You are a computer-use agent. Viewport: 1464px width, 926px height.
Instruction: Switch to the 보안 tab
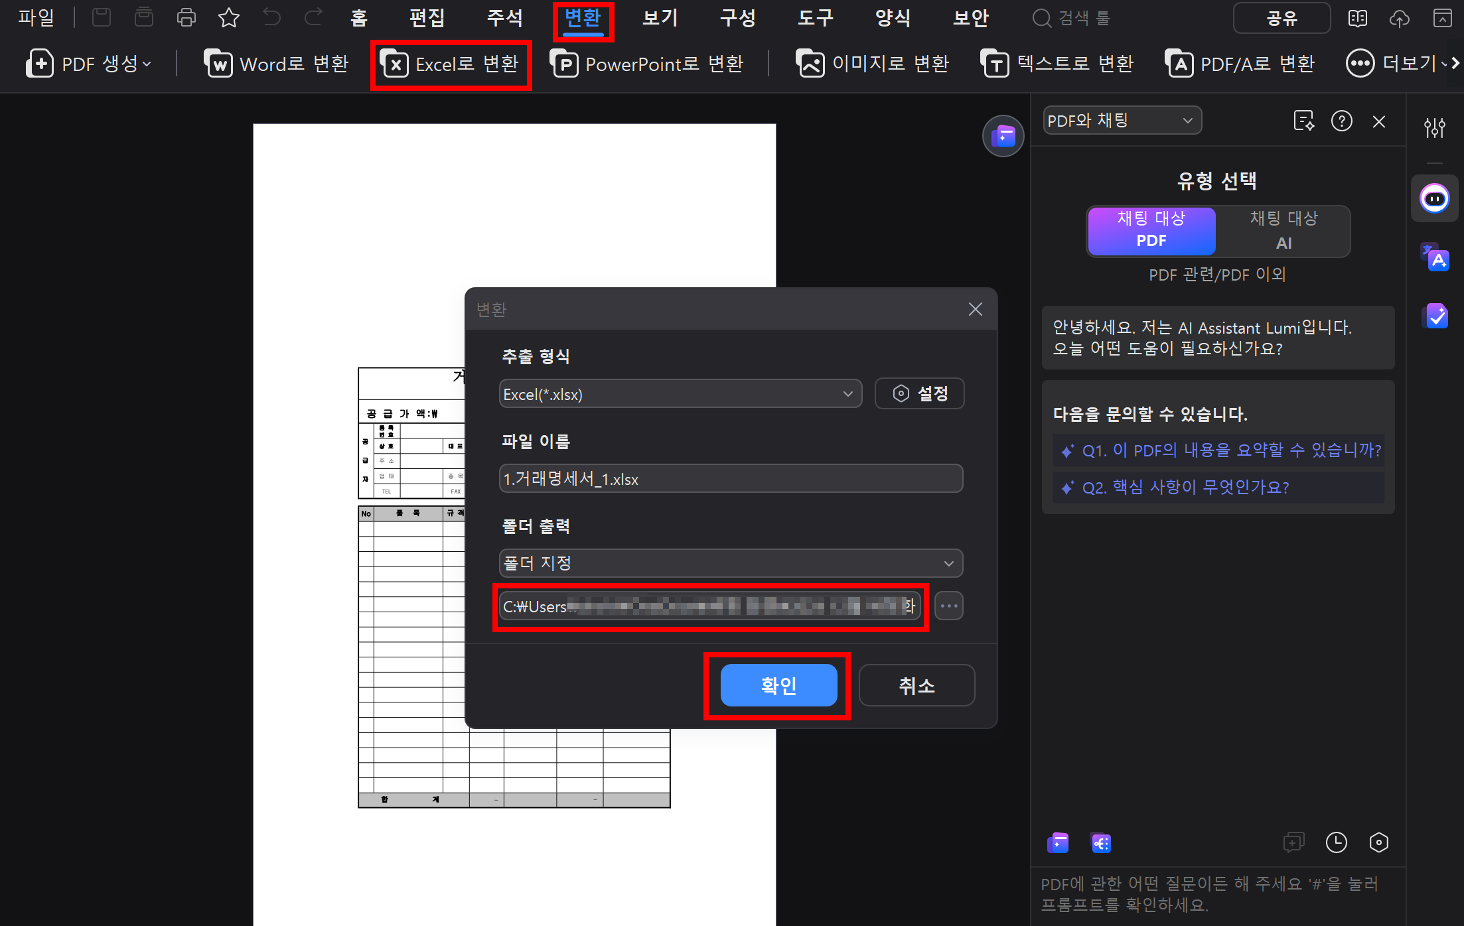coord(971,18)
